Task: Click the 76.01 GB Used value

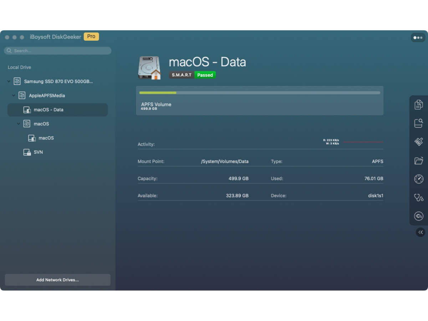Action: point(374,179)
